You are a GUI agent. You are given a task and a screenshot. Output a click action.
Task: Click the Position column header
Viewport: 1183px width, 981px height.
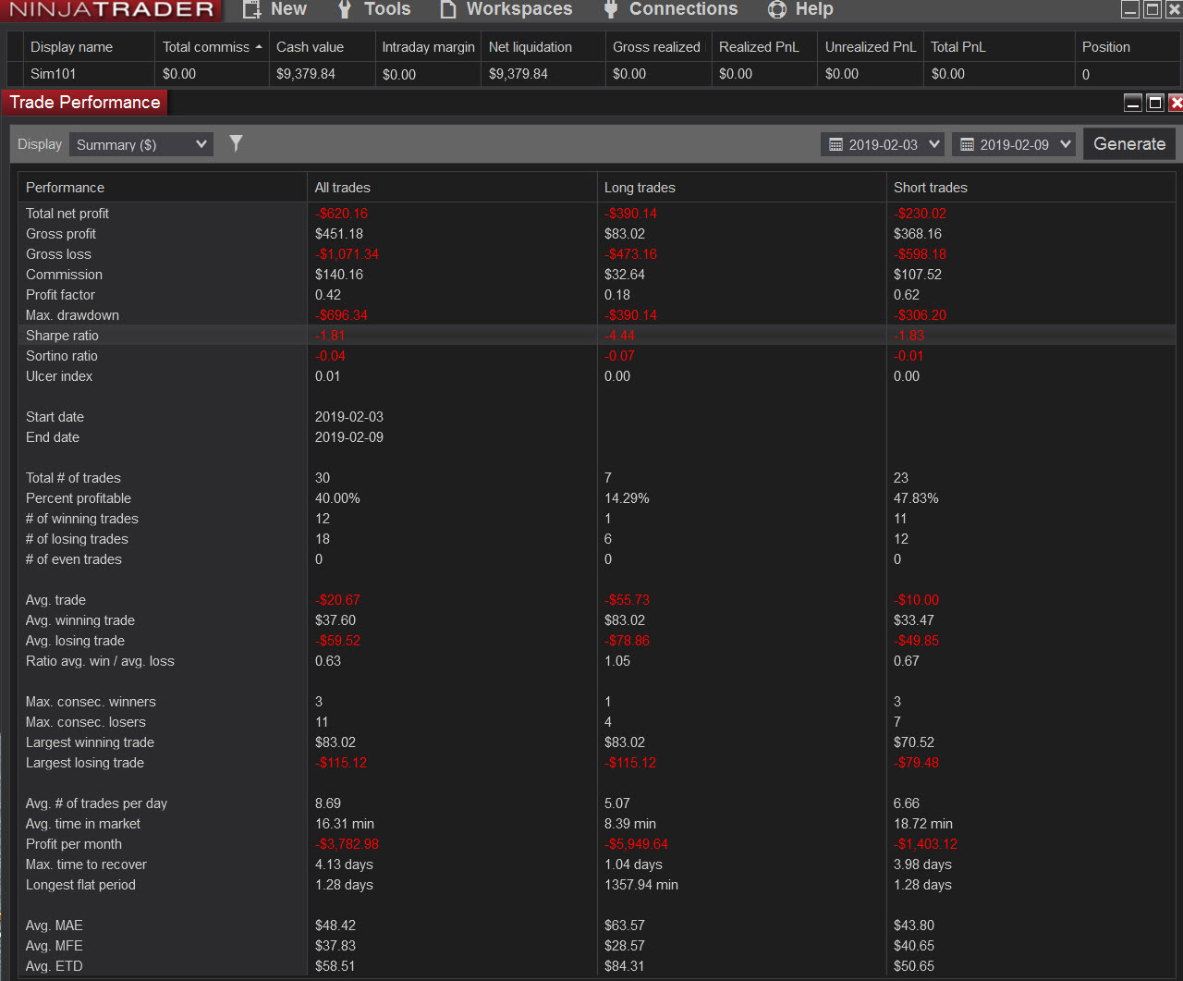pyautogui.click(x=1128, y=47)
